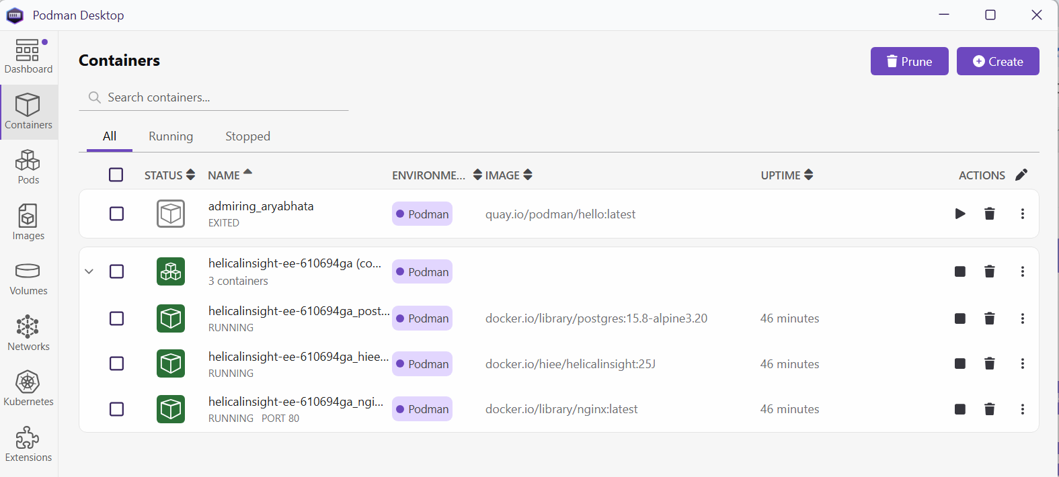Click the Prune button
This screenshot has height=477, width=1059.
(x=909, y=61)
